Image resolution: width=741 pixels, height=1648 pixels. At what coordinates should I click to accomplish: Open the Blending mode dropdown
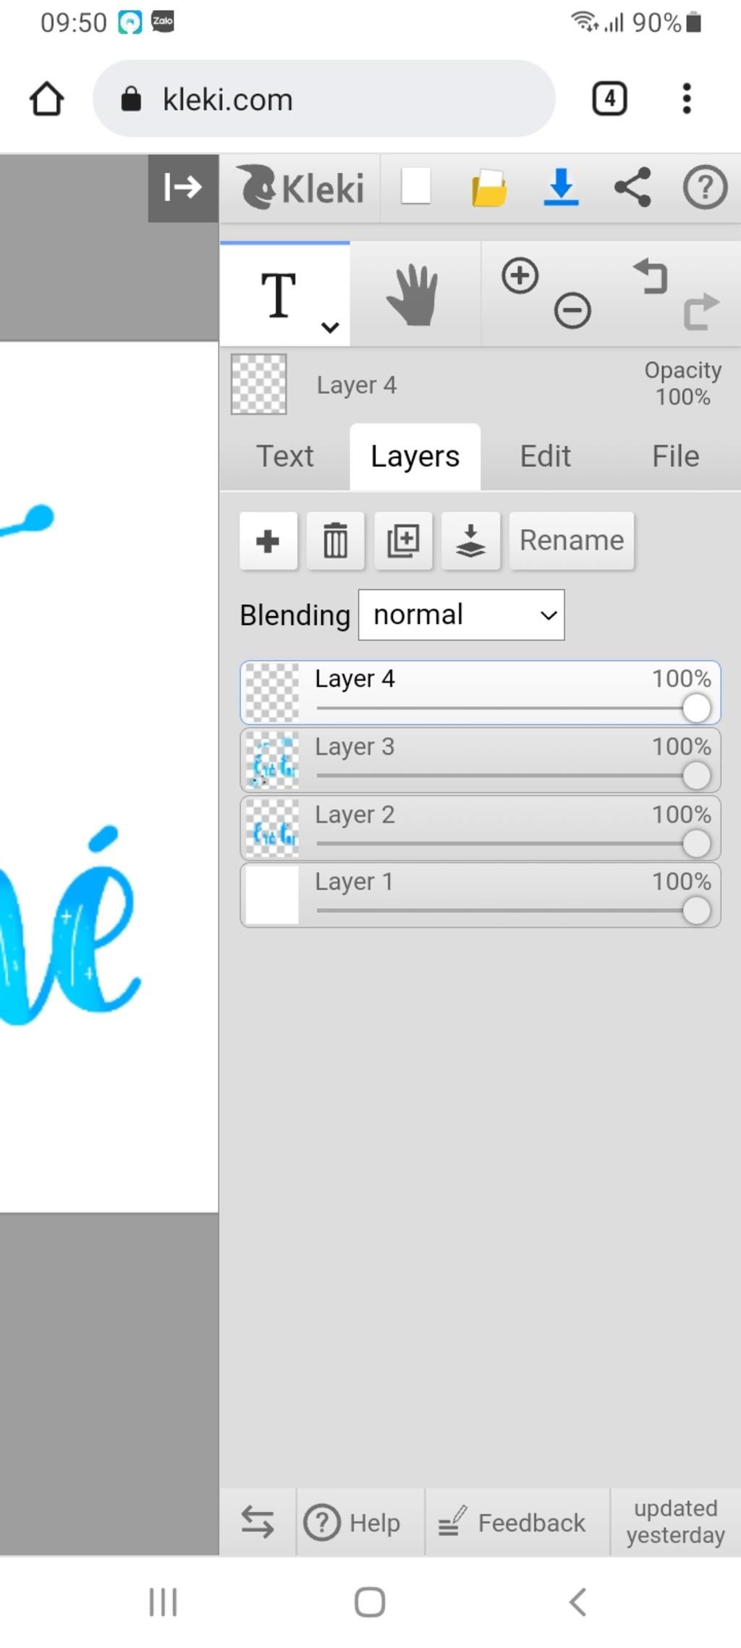[461, 615]
